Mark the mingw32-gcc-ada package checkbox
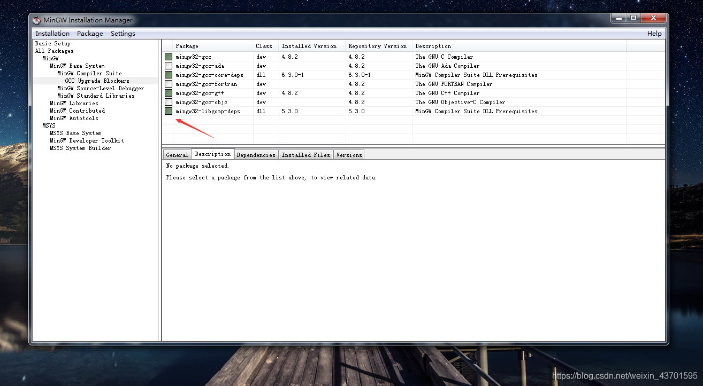Viewport: 703px width, 386px height. (x=169, y=66)
